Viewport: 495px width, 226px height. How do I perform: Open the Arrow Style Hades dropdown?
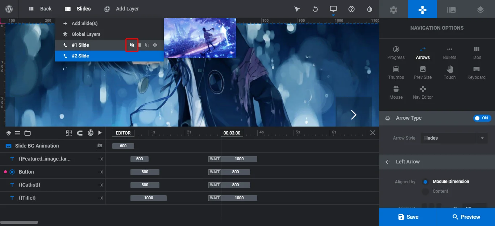(x=454, y=138)
